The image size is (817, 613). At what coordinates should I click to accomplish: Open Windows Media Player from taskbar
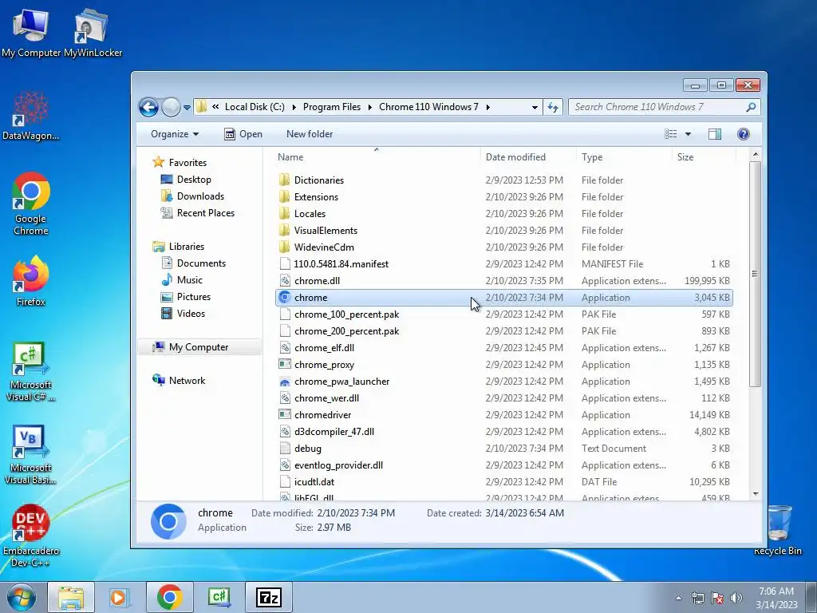[119, 597]
